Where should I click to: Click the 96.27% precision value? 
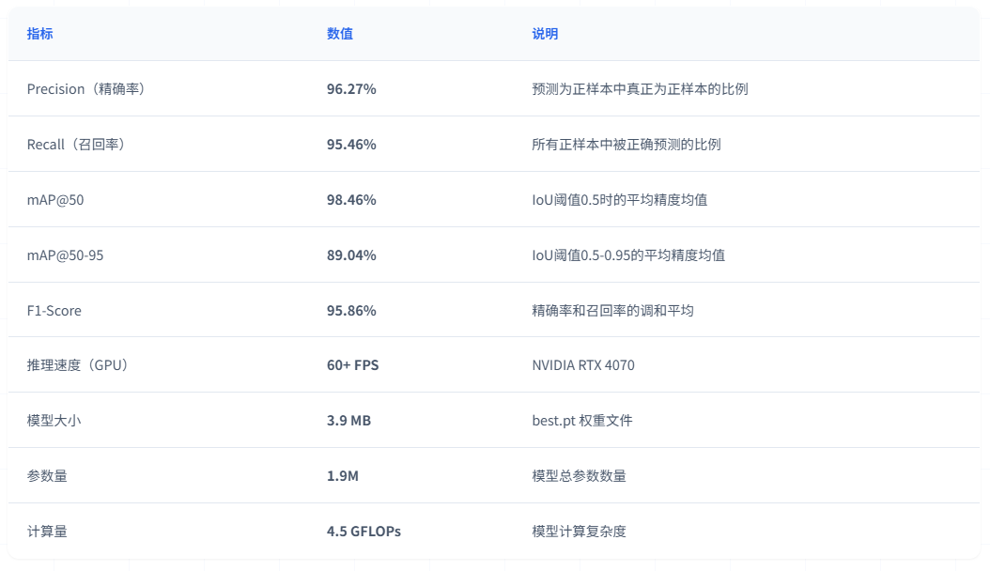[x=351, y=89]
